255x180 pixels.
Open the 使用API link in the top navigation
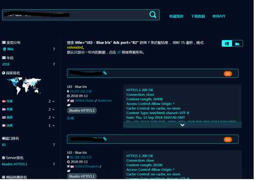(x=218, y=16)
